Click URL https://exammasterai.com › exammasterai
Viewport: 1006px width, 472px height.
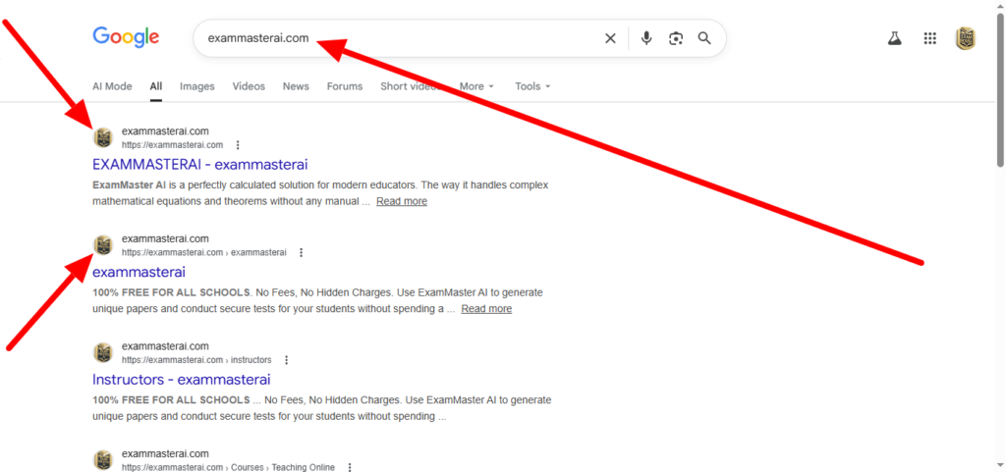click(204, 252)
